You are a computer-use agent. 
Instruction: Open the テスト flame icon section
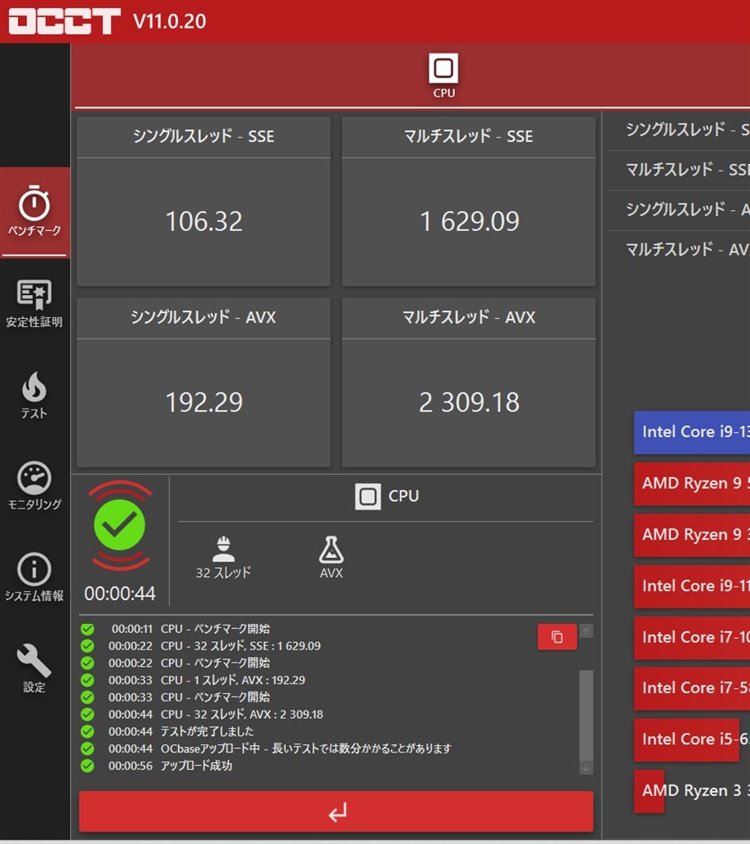click(35, 395)
